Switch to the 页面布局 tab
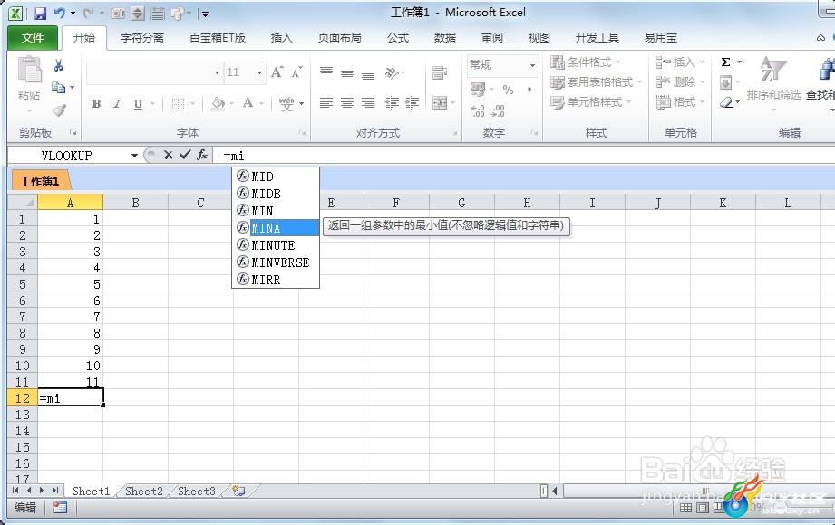835x525 pixels. [x=340, y=38]
